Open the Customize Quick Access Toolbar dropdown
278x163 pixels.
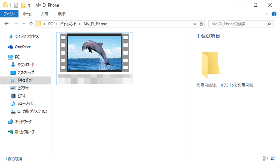(x=29, y=5)
